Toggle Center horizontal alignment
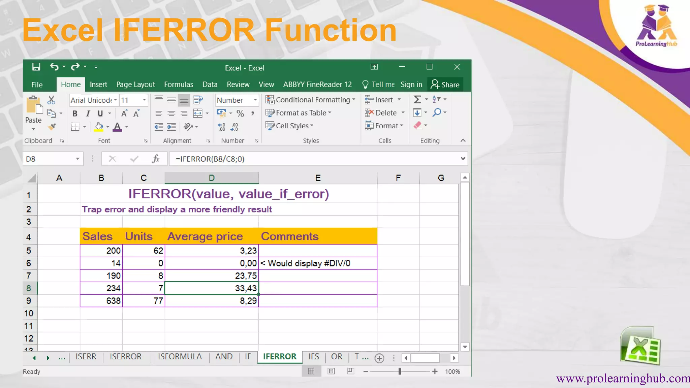This screenshot has width=690, height=388. coord(171,114)
